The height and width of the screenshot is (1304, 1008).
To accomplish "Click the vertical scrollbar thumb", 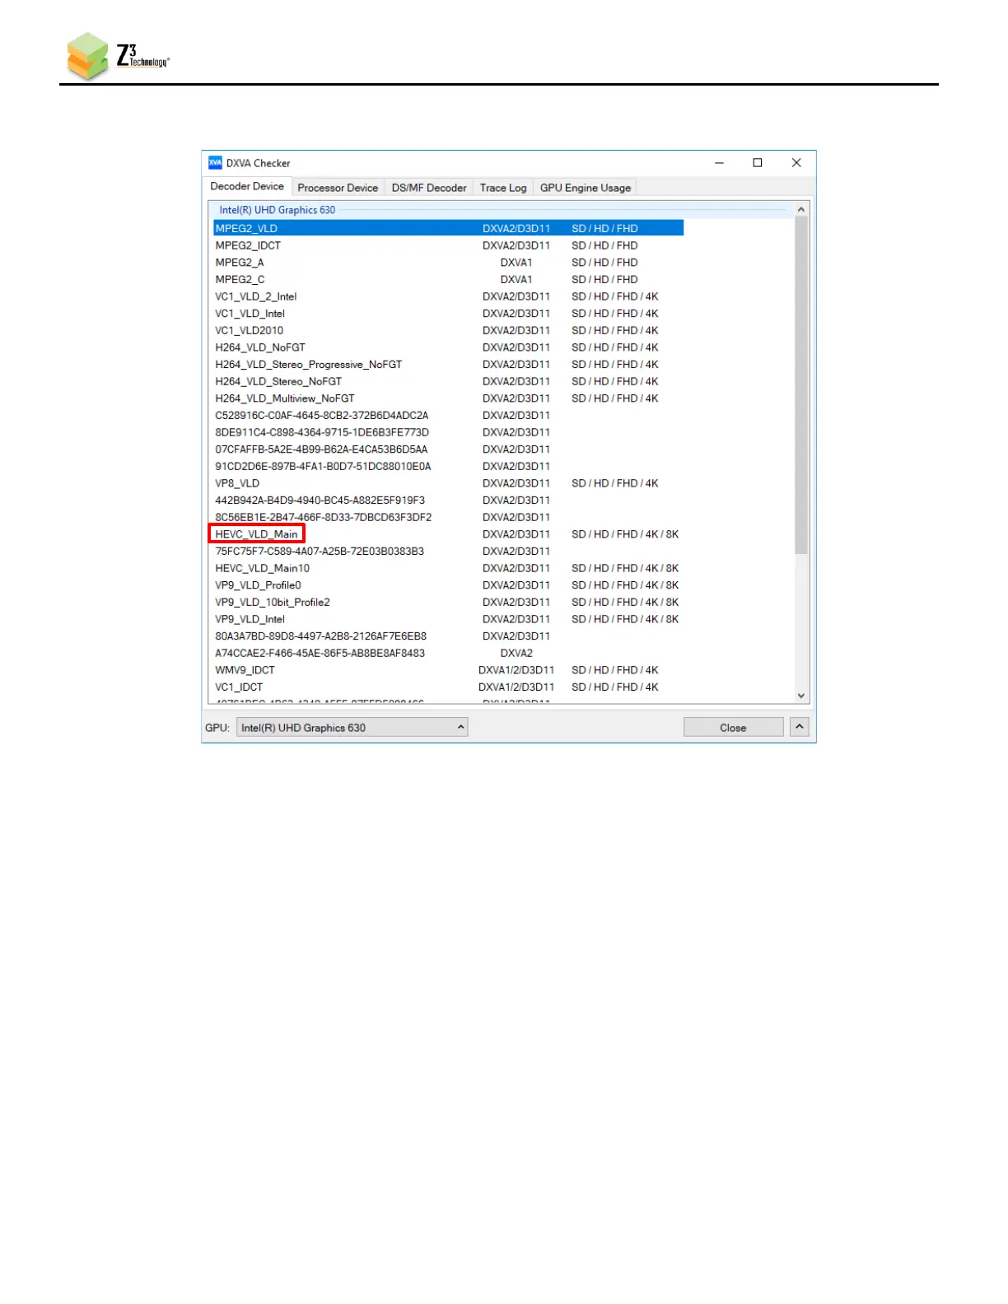I will click(x=801, y=385).
